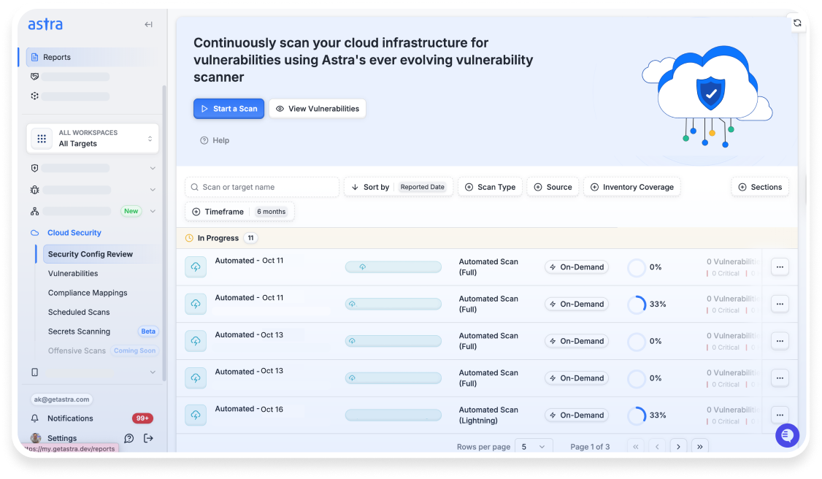Add an Inventory Coverage filter
The width and height of the screenshot is (822, 479).
click(x=631, y=187)
